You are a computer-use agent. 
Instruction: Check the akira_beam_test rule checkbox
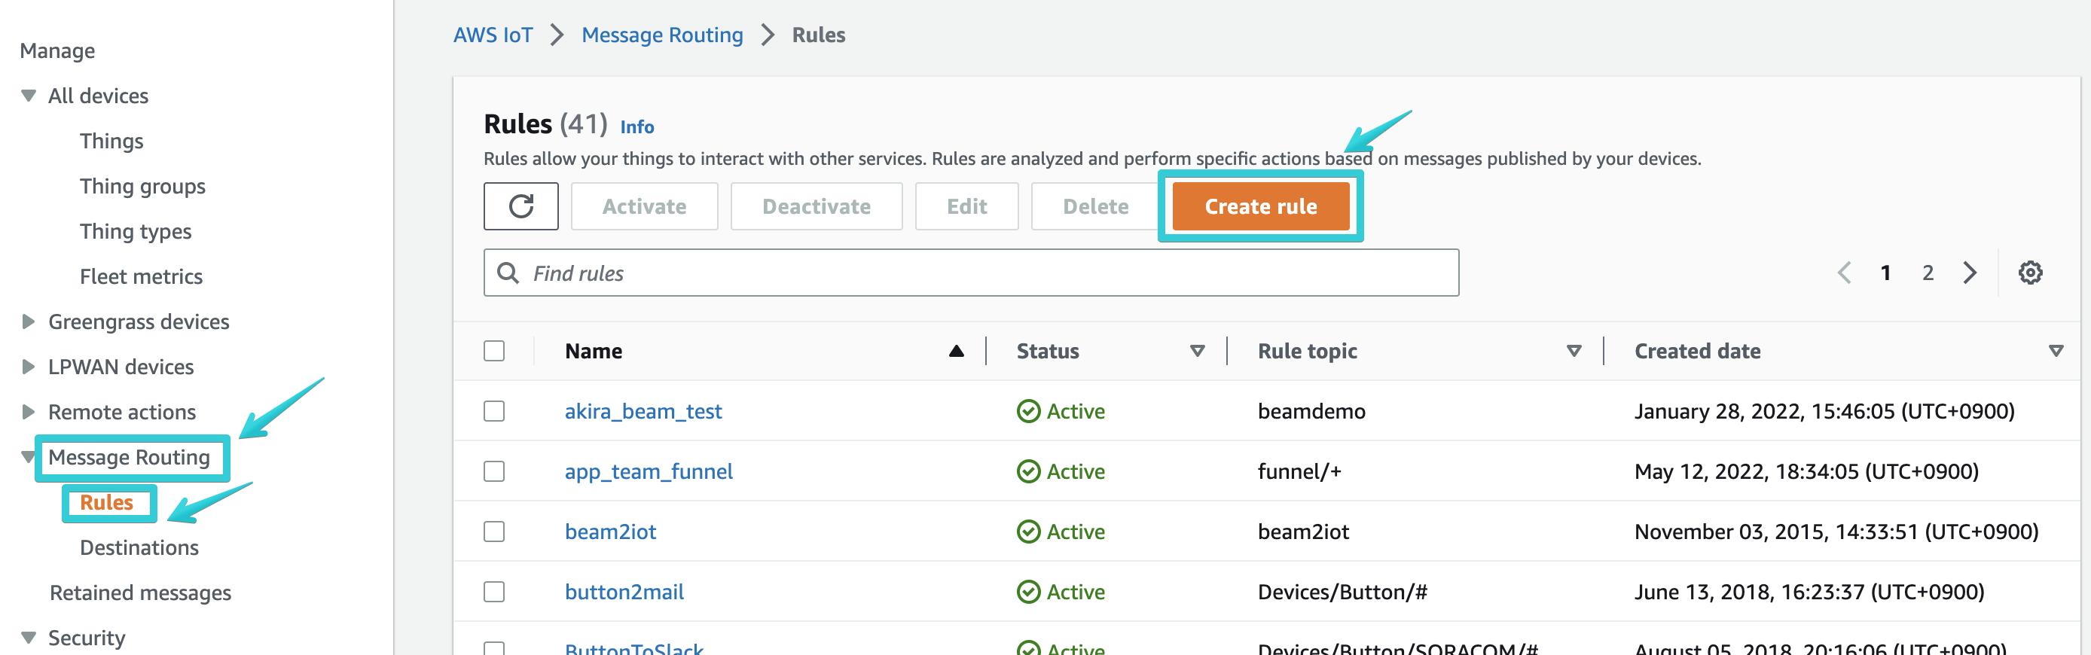pyautogui.click(x=493, y=412)
